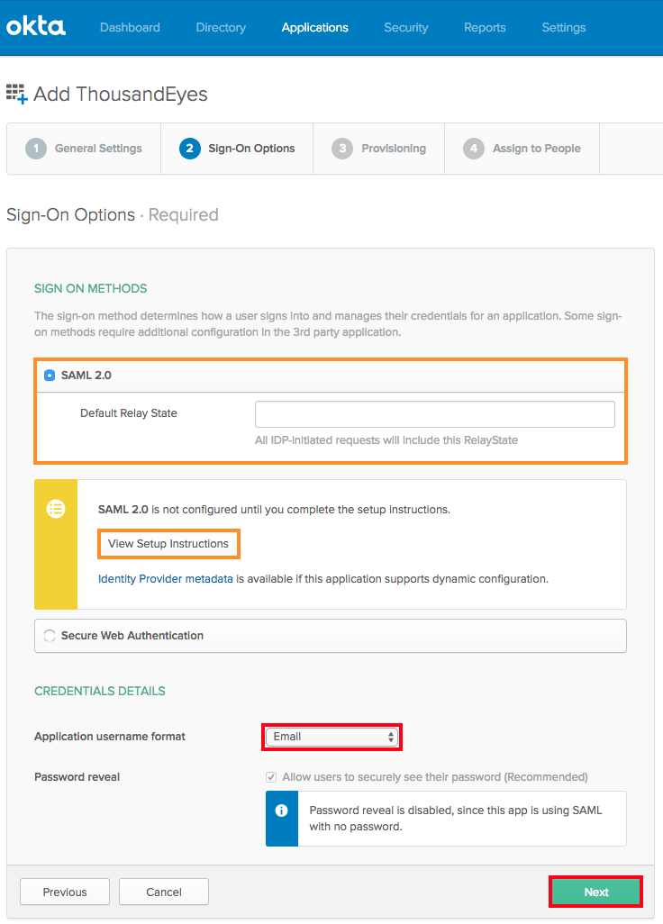Click 'Password reveal is disabled' notice text
The height and width of the screenshot is (924, 663).
(456, 819)
